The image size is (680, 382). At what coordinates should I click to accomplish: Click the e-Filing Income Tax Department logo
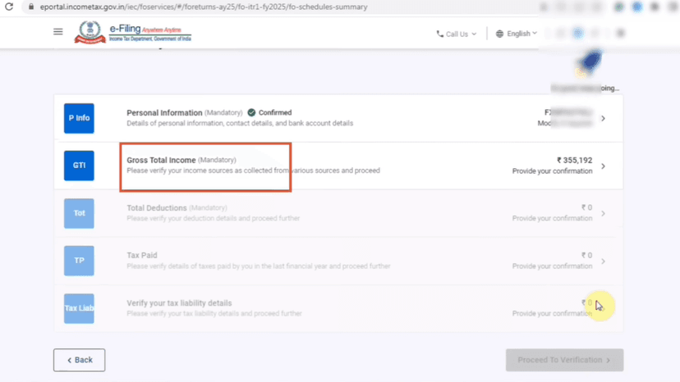(133, 33)
